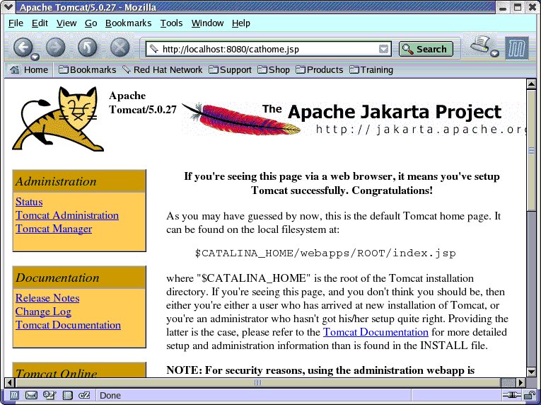Open the Tomcat Manager link
This screenshot has height=405, width=541.
[x=54, y=229]
